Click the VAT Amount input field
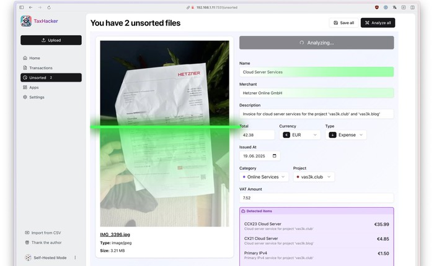Viewport: 434px width, 266px height. [x=316, y=198]
